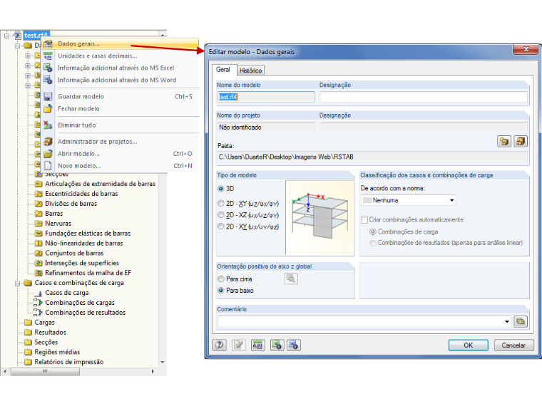Image resolution: width=542 pixels, height=406 pixels.
Task: Click the edit comment icon in dialog footer
Action: click(x=238, y=345)
